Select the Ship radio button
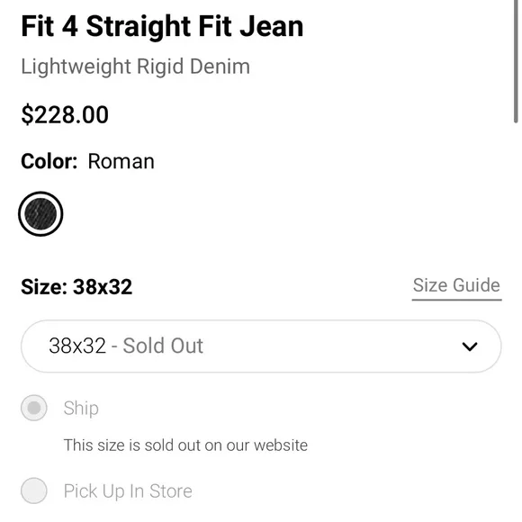Image resolution: width=522 pixels, height=522 pixels. [x=34, y=408]
